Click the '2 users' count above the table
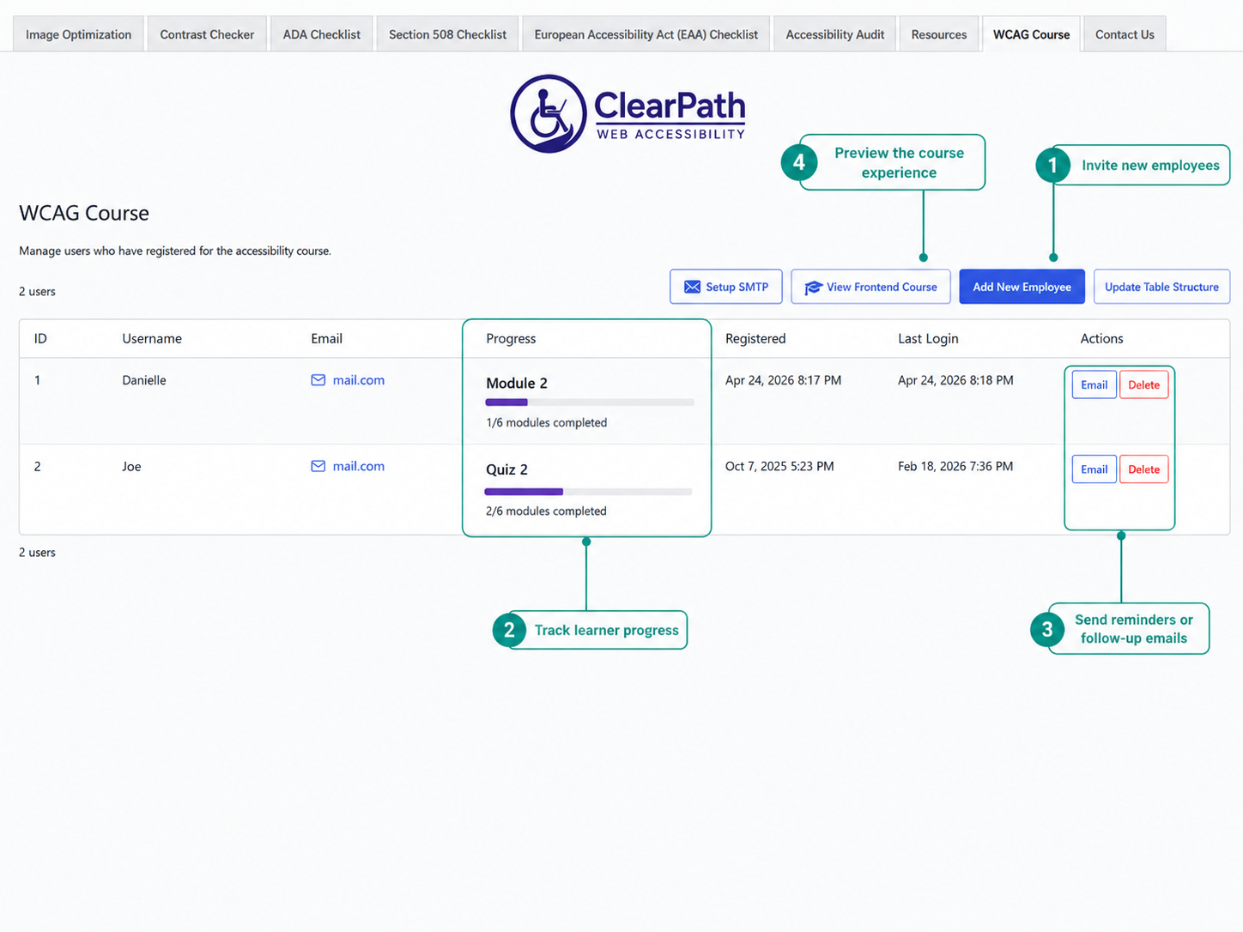1243x932 pixels. [x=37, y=291]
